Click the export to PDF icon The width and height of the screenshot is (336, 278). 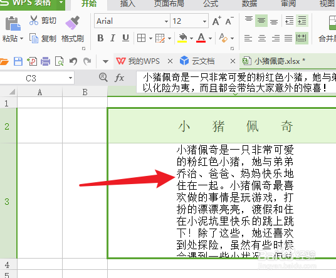click(x=32, y=61)
